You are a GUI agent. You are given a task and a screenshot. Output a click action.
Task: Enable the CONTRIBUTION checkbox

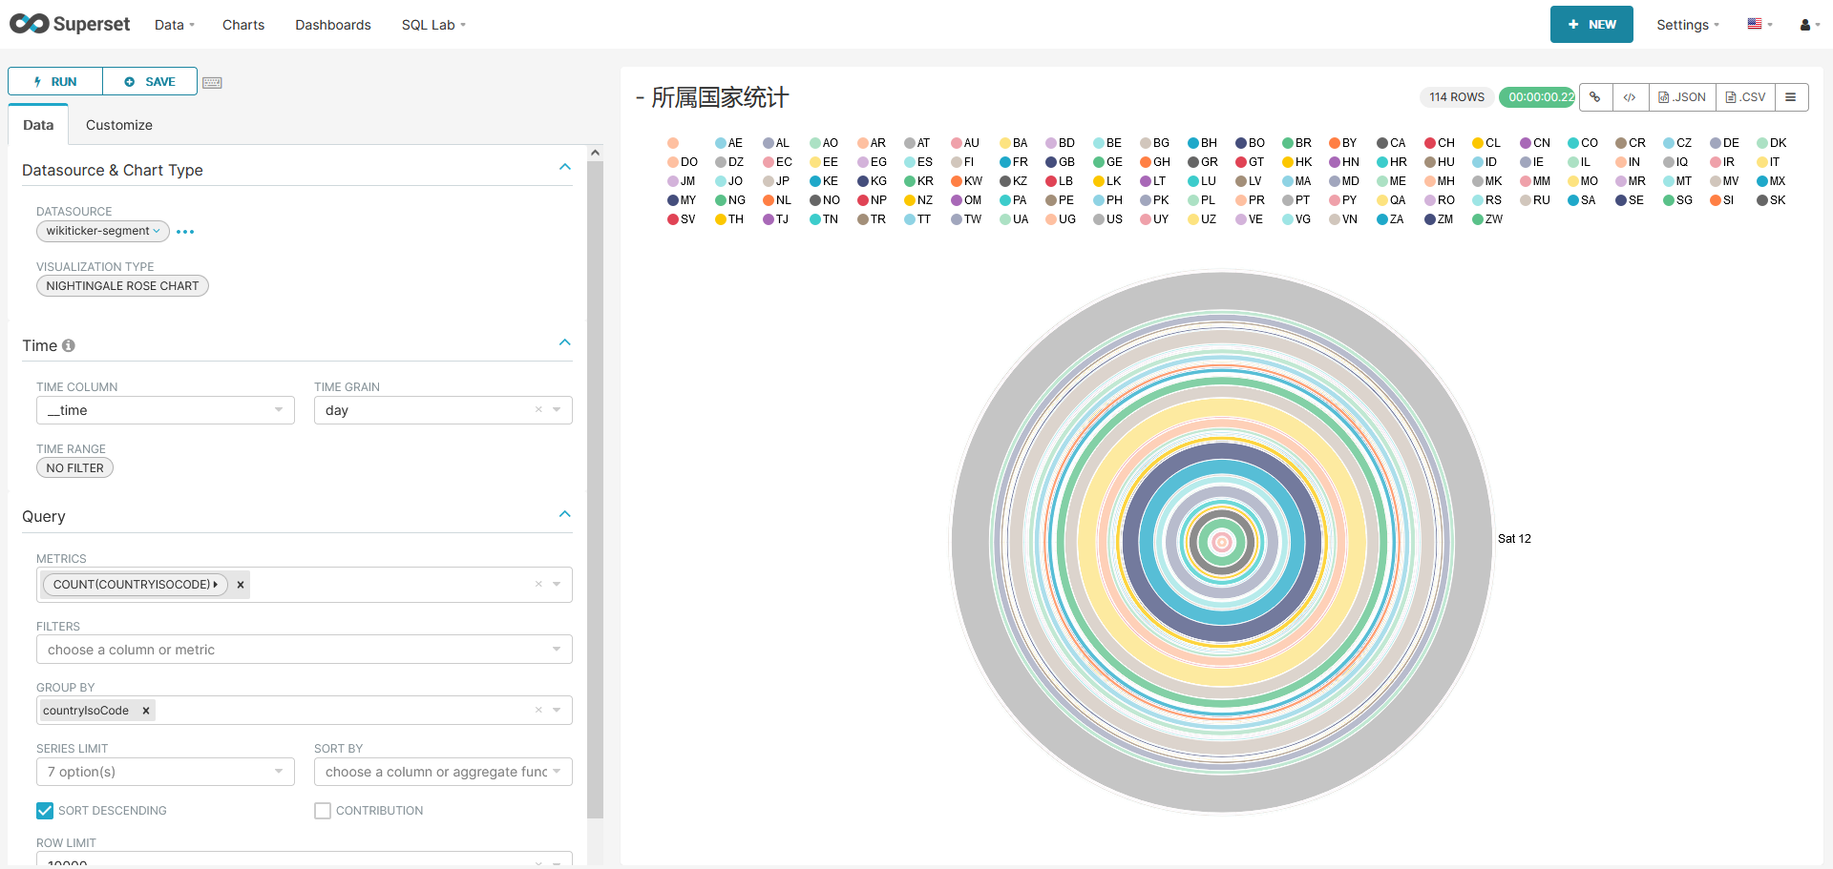tap(323, 810)
